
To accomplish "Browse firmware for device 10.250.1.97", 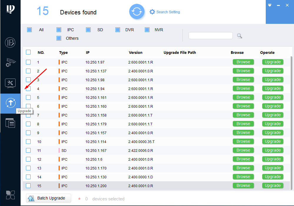I will [x=243, y=62].
